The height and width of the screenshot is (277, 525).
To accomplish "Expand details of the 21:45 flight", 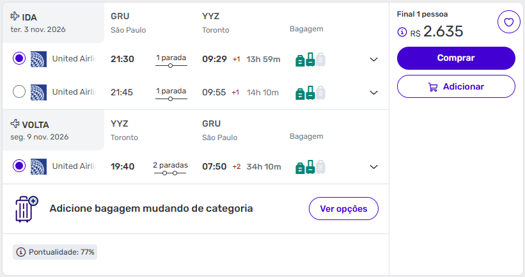I will (x=374, y=93).
